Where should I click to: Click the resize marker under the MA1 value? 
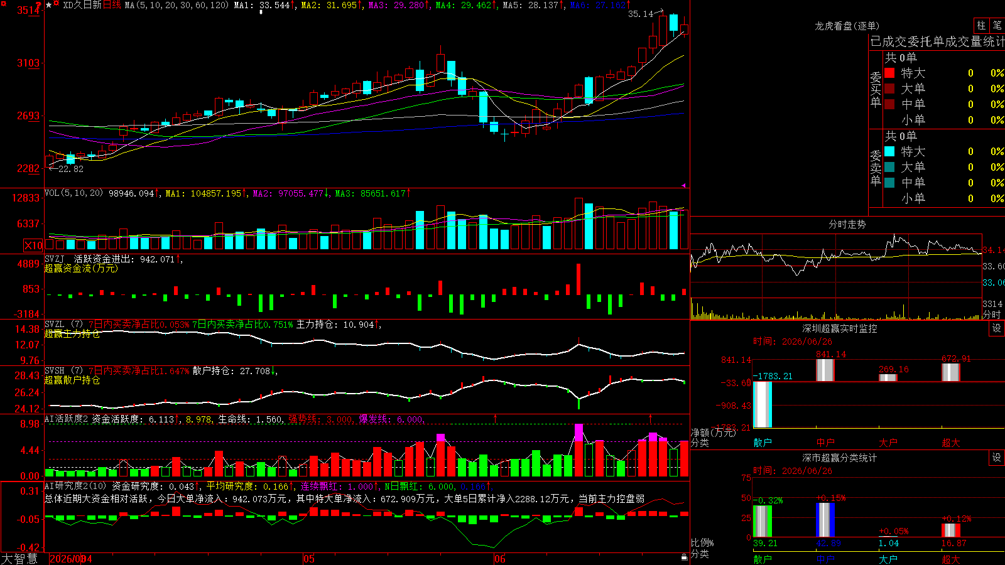point(261,12)
